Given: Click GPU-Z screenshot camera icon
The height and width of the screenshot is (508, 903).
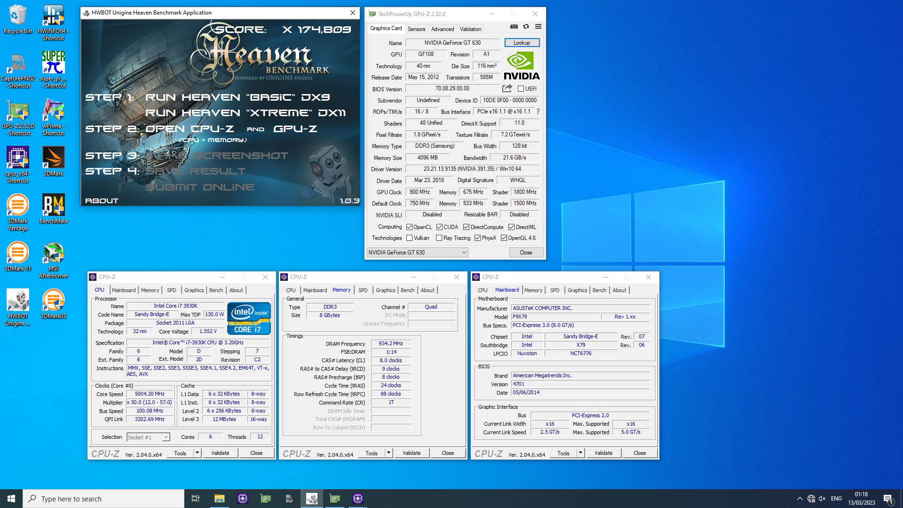Looking at the screenshot, I should [514, 27].
